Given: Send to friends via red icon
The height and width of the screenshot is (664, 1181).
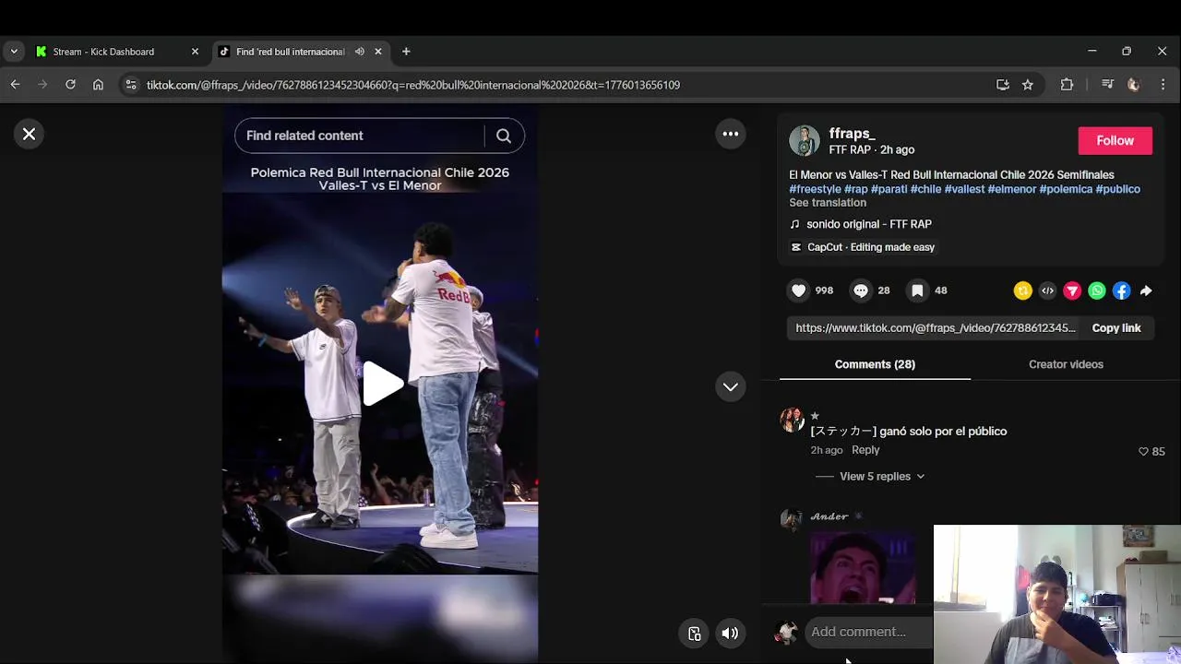Looking at the screenshot, I should pyautogui.click(x=1072, y=290).
